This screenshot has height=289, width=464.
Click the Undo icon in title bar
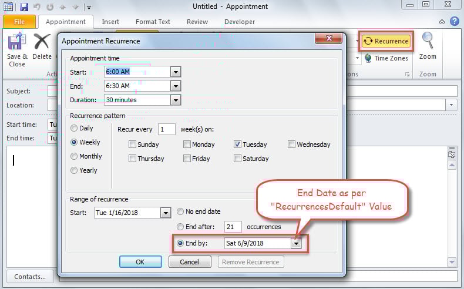(x=37, y=7)
